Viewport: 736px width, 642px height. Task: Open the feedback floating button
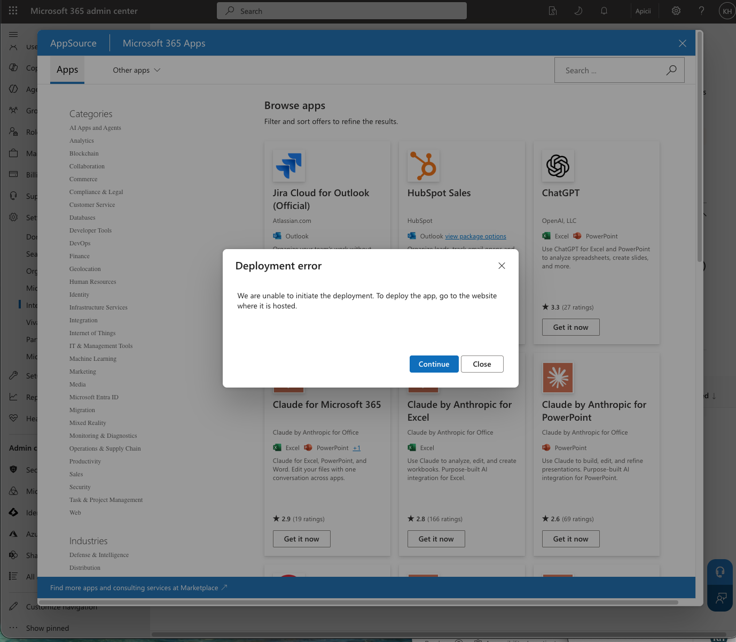tap(721, 598)
